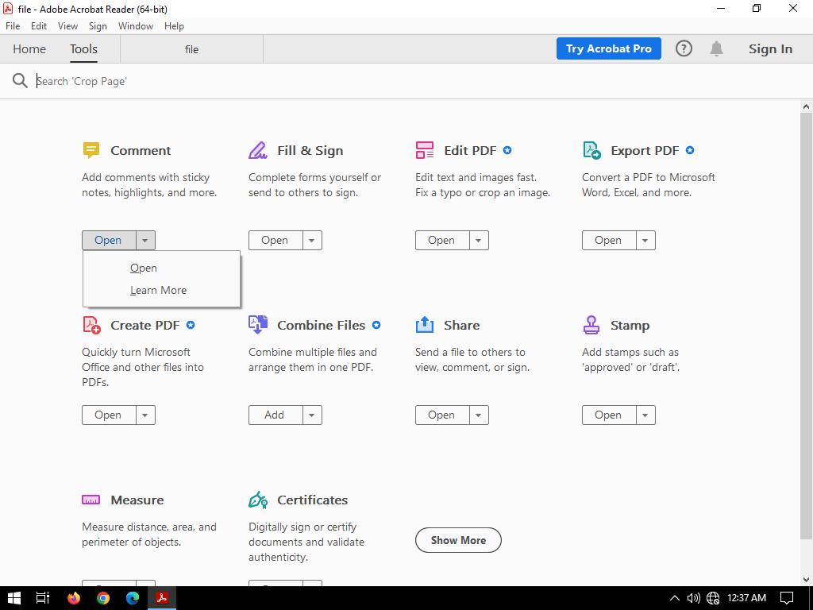Switch to the Home tab
This screenshot has height=610, width=813.
point(29,48)
